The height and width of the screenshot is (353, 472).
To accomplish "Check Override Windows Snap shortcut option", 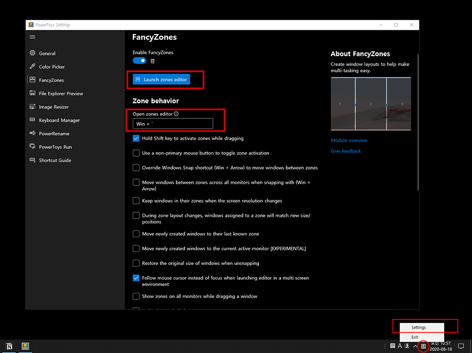I will 136,168.
